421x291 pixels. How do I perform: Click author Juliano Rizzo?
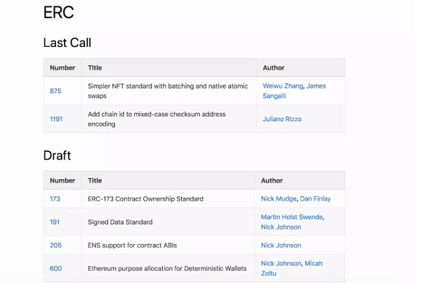coord(282,119)
